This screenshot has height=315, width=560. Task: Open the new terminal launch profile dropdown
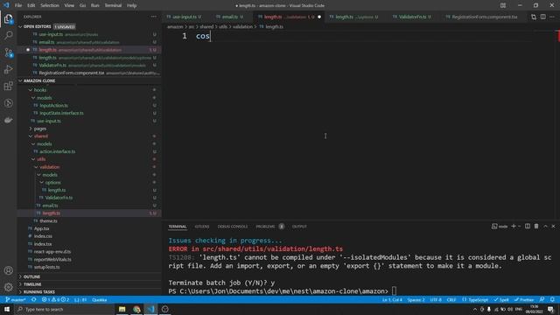click(519, 226)
